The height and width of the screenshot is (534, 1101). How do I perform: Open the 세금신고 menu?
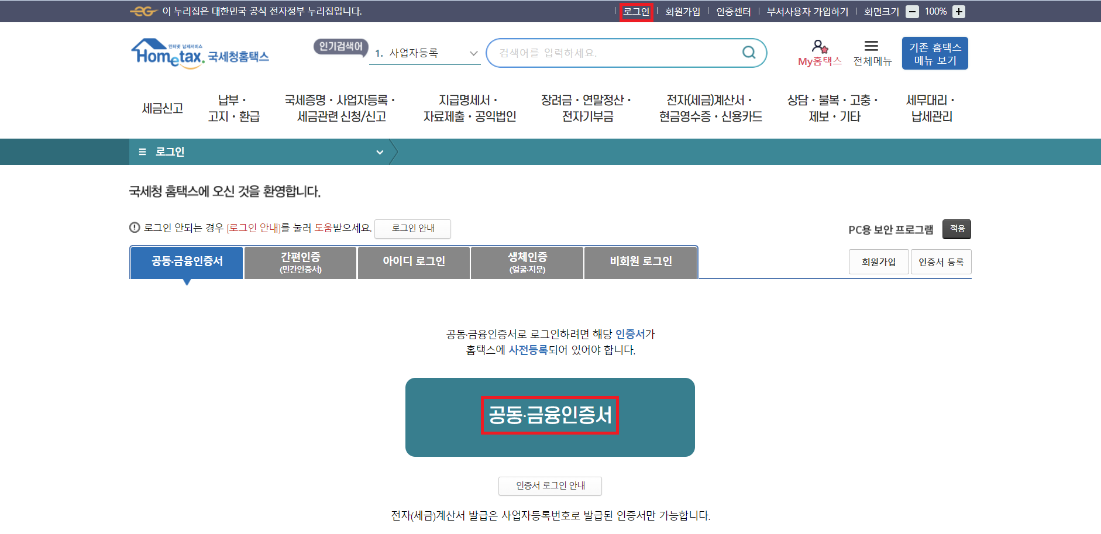click(x=162, y=108)
